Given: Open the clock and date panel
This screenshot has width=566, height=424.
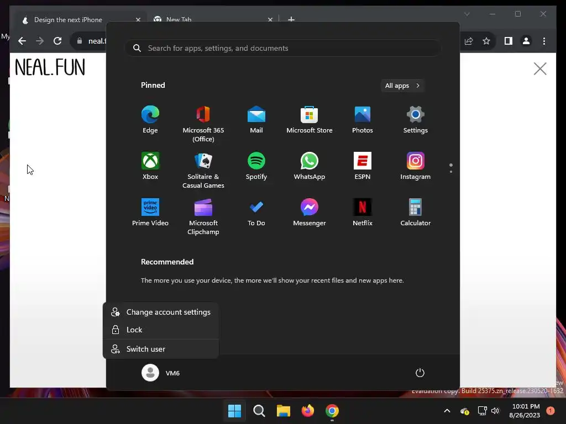Looking at the screenshot, I should [525, 411].
